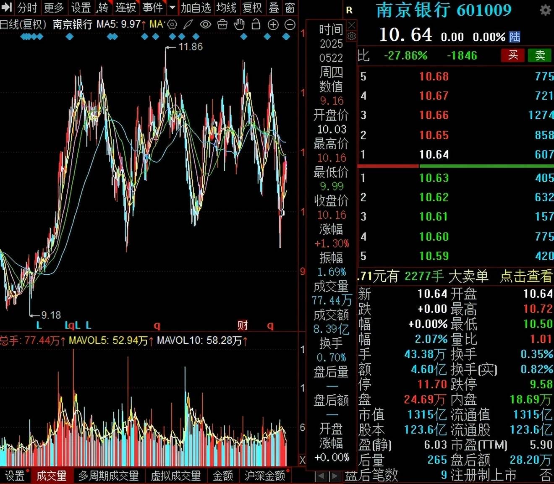554x484 pixels.
Task: Click the green 卖 sell button
Action: [x=540, y=55]
